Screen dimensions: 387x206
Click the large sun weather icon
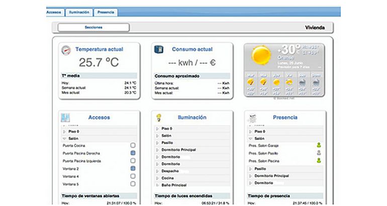point(261,55)
